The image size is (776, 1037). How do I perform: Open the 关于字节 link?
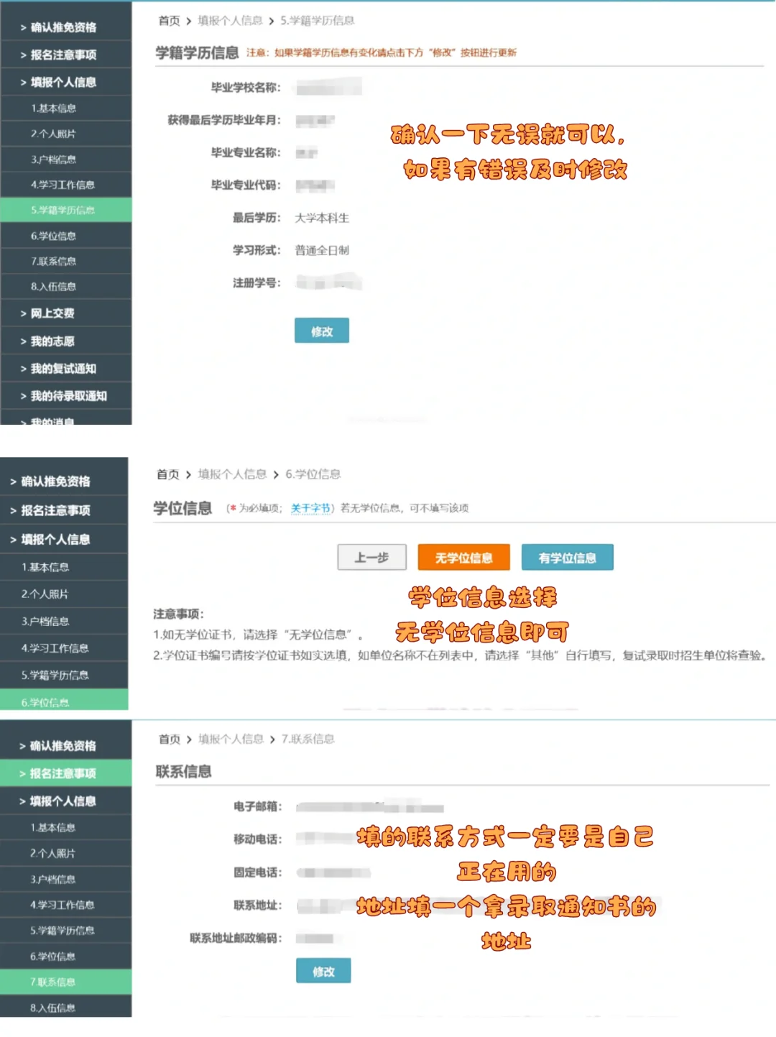(310, 508)
